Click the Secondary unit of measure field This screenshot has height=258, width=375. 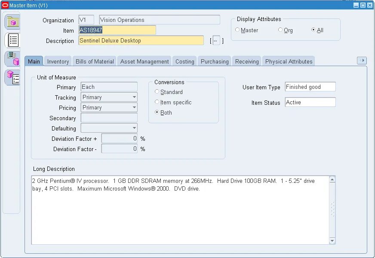tap(109, 118)
